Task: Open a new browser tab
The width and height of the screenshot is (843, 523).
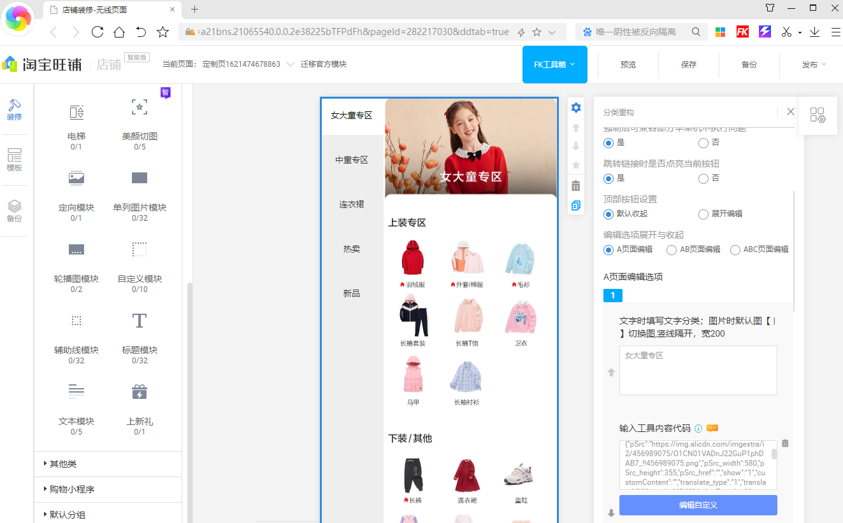Action: click(x=195, y=10)
